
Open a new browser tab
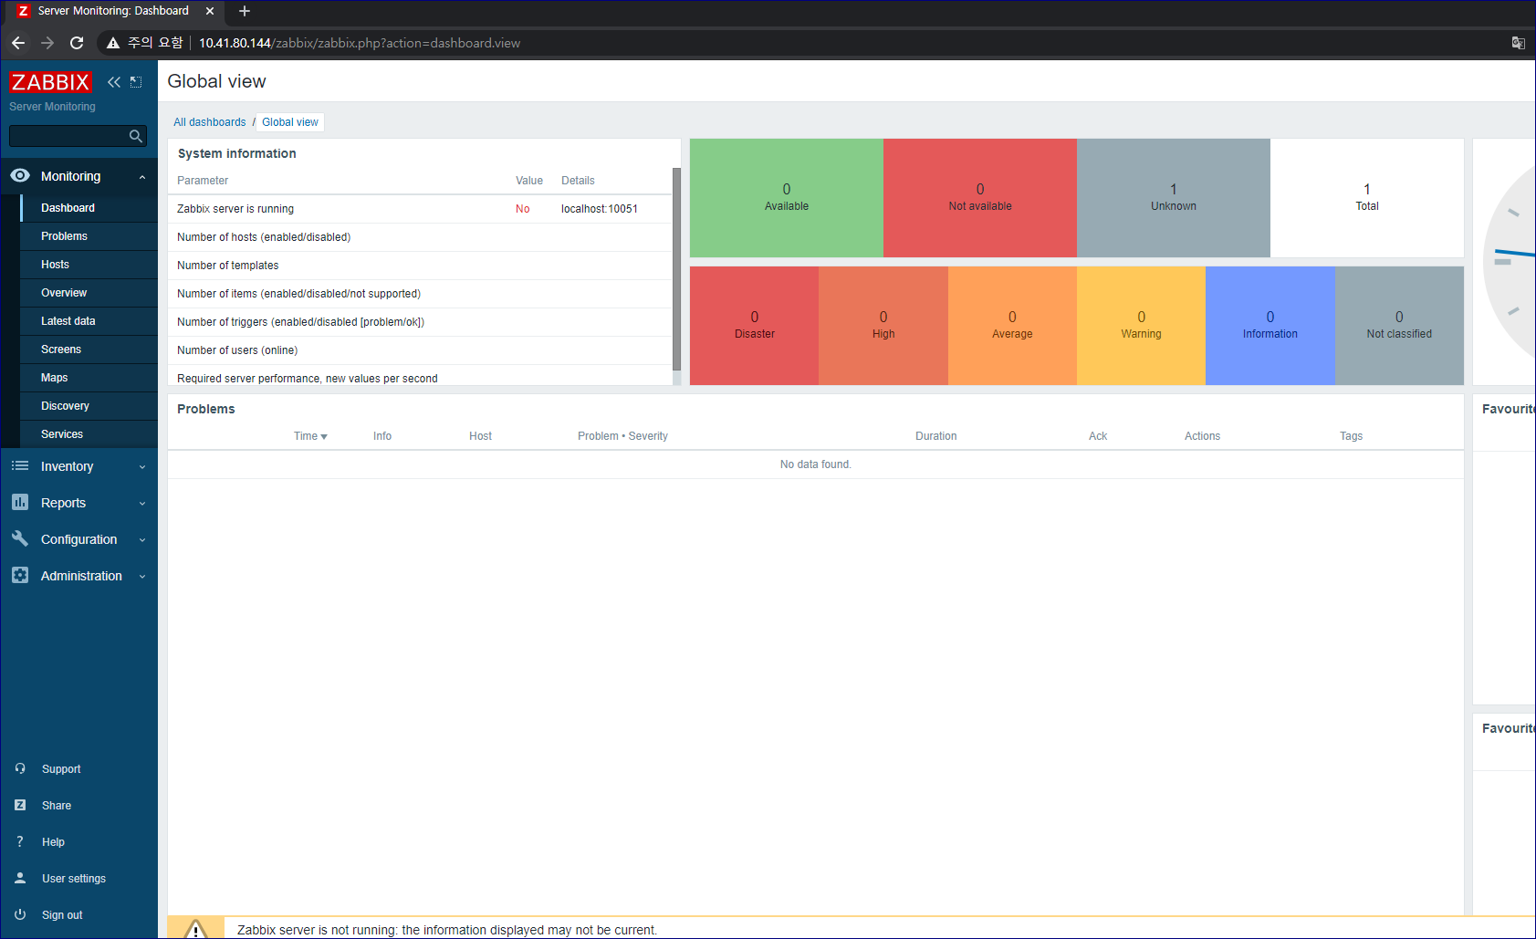pos(244,11)
